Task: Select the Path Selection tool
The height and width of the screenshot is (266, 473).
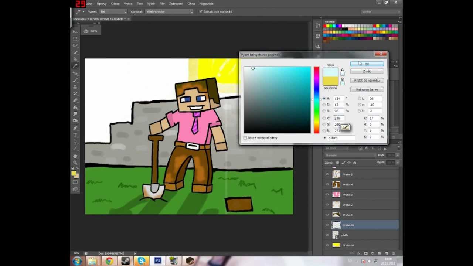Action: (75, 141)
